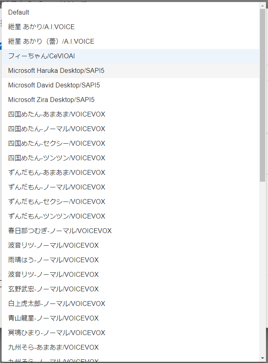Image resolution: width=268 pixels, height=363 pixels.
Task: Select 四国めたん-ツンツン/VOICEVOX
Action: 57,158
